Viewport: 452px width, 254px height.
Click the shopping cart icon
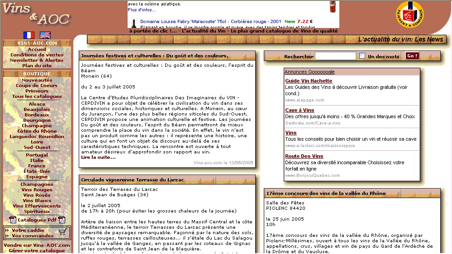click(62, 231)
